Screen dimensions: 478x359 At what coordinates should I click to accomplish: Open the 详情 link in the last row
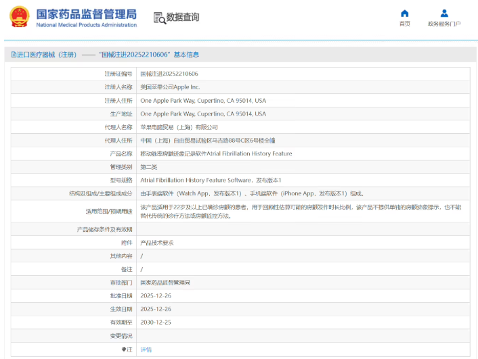[x=146, y=350]
